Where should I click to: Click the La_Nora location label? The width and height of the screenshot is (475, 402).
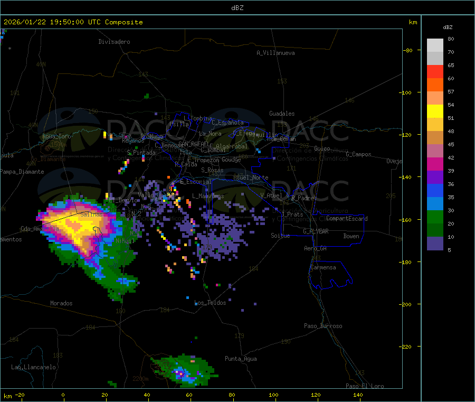[210, 134]
